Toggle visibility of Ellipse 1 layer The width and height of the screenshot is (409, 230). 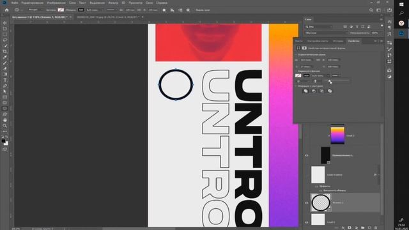coord(307,203)
